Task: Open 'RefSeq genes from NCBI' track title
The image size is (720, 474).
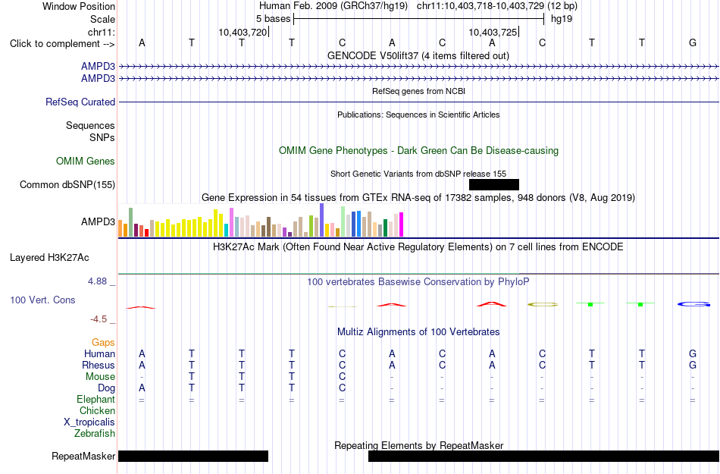Action: tap(418, 91)
